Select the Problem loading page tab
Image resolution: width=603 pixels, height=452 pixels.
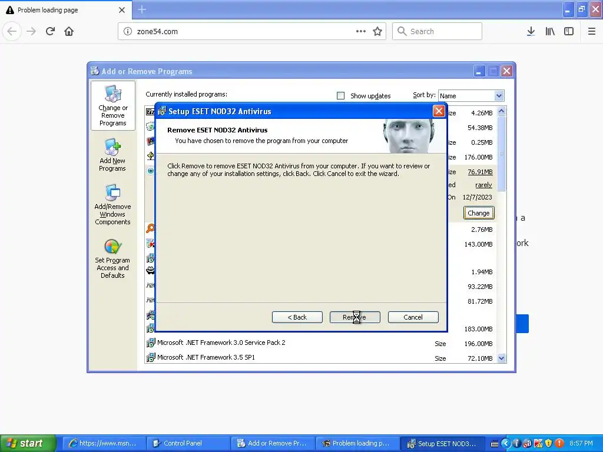pos(66,10)
